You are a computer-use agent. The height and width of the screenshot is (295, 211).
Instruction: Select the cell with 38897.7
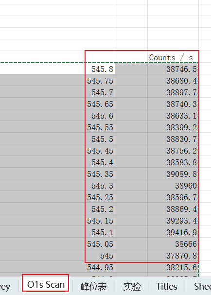pos(173,92)
